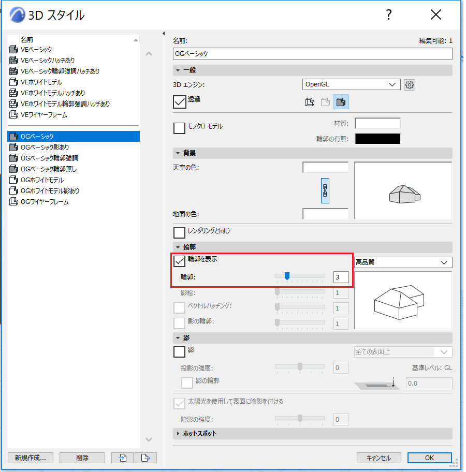Click the 名前 text field containing OGベーシック
The image size is (466, 472).
click(312, 54)
